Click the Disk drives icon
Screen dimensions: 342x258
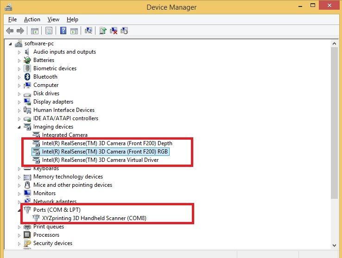(27, 94)
